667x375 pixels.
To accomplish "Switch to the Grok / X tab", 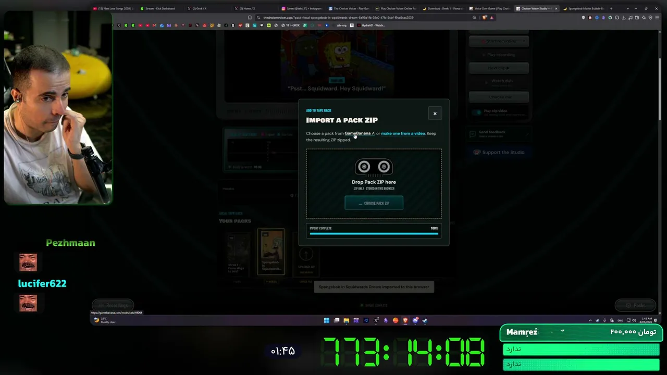I will coord(206,8).
